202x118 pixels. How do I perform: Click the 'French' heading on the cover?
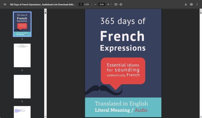pyautogui.click(x=122, y=36)
